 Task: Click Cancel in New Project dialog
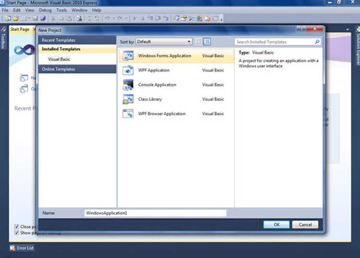pos(305,224)
